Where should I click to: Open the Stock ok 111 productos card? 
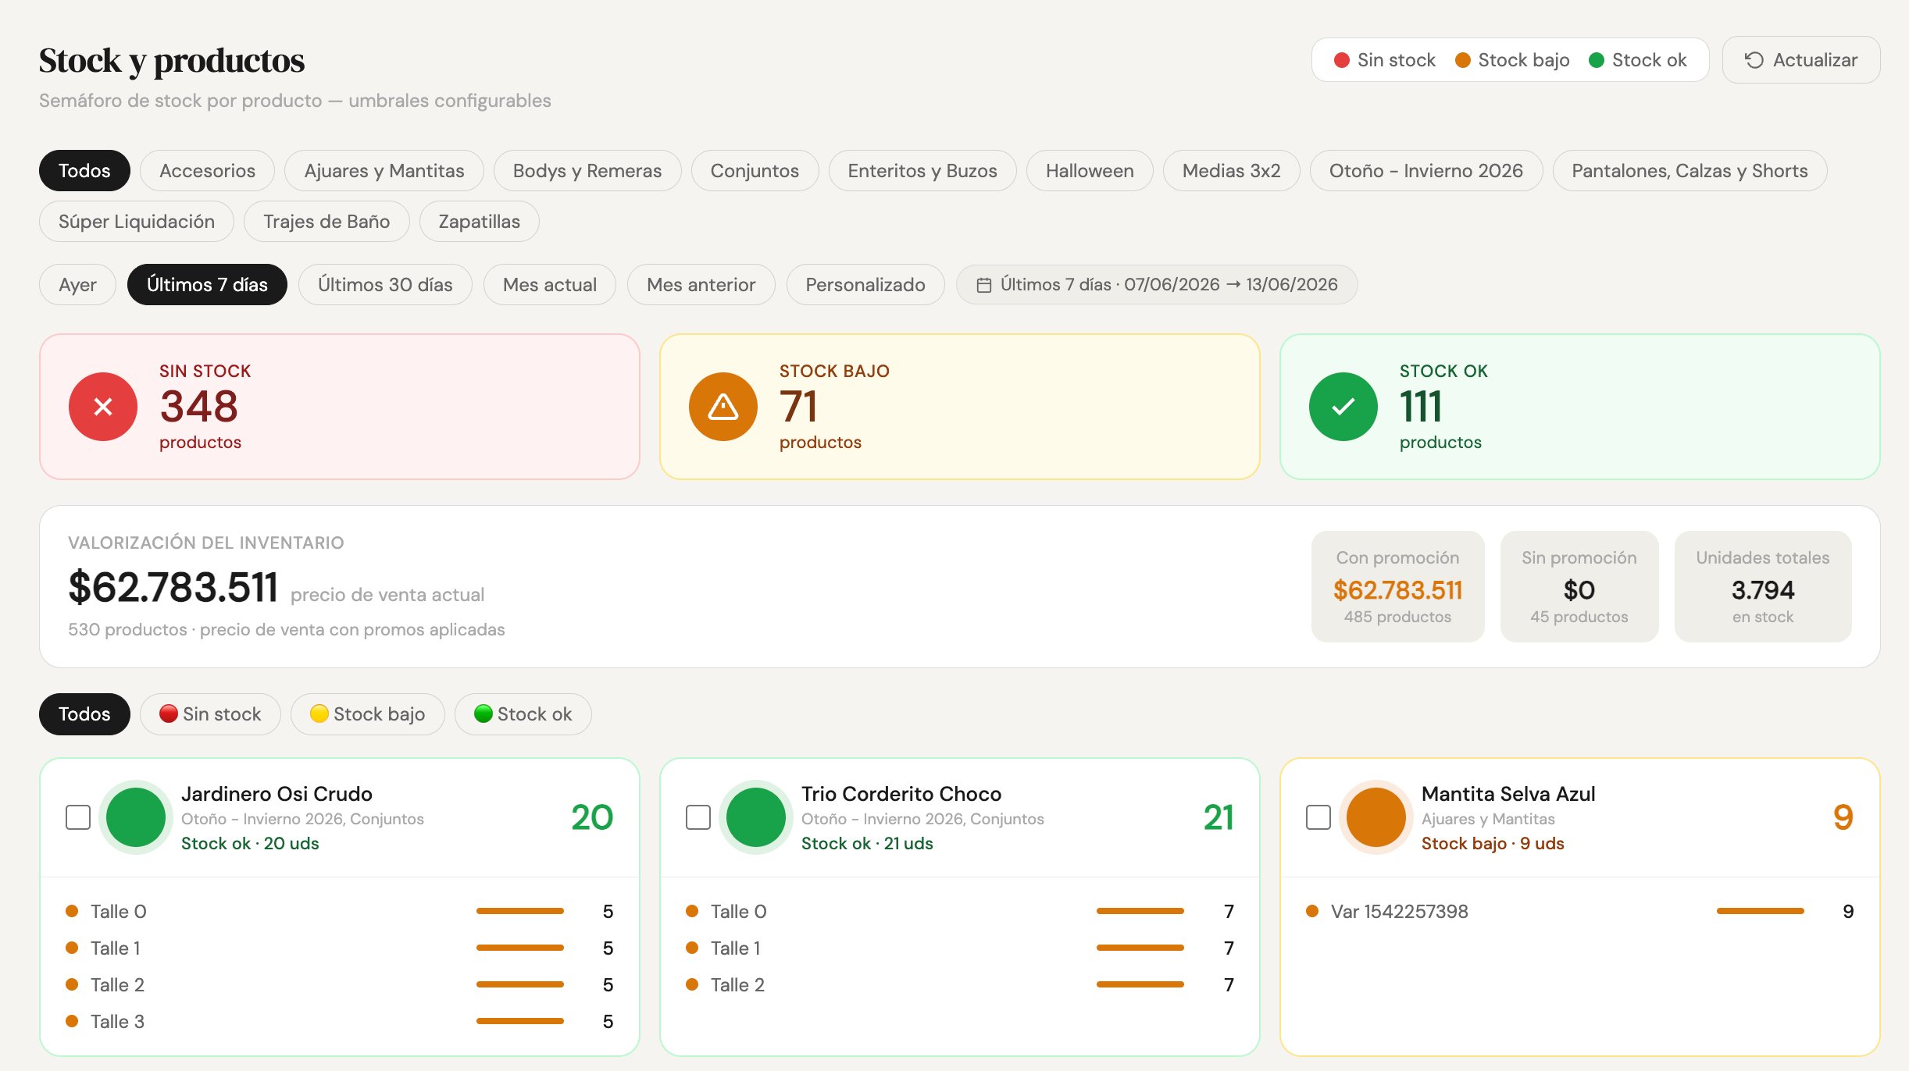point(1580,407)
